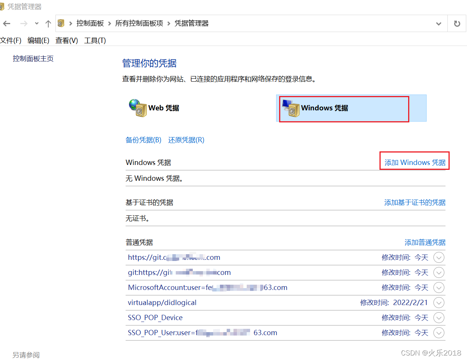The width and height of the screenshot is (467, 360).
Task: Click the 另请参阅 label
Action: tap(26, 355)
